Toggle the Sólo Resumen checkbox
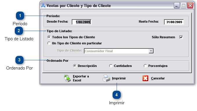This screenshot has height=111, width=197. (181, 37)
